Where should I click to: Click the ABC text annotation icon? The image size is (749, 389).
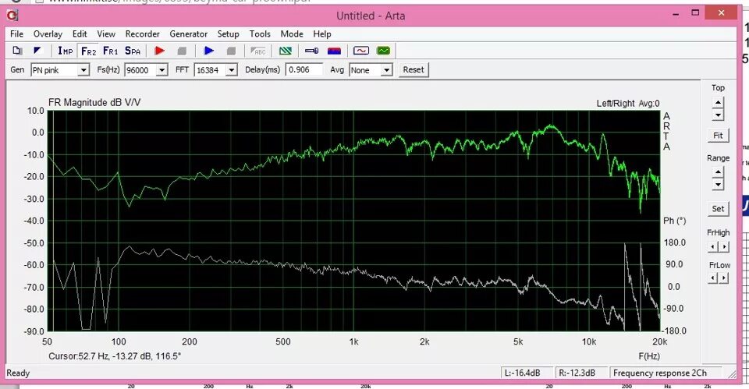[x=258, y=51]
